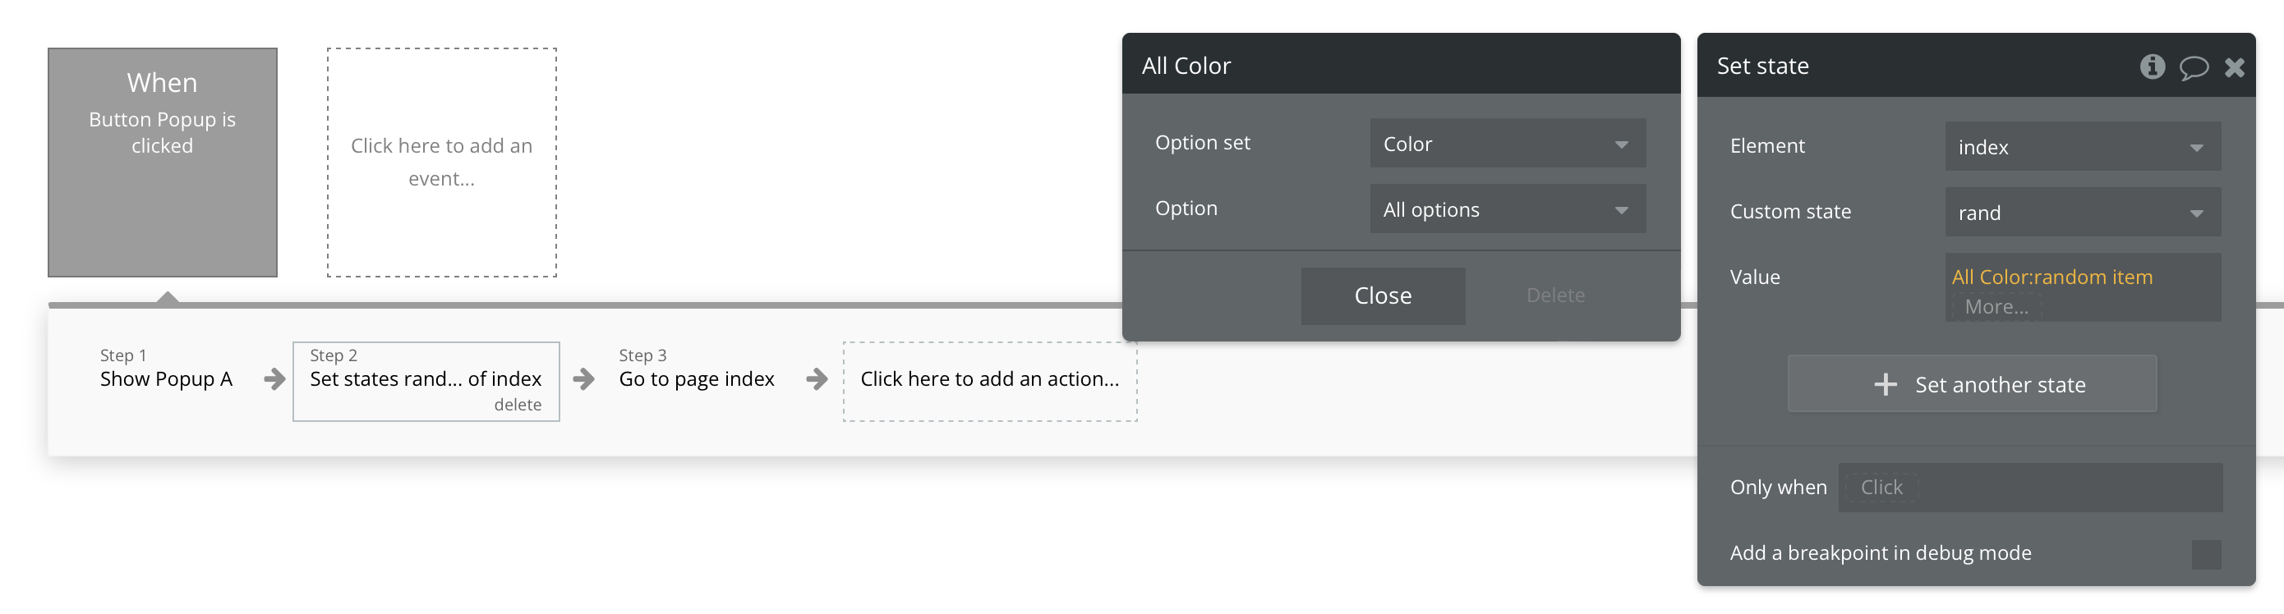Open the Custom state rand dropdown
Image resolution: width=2284 pixels, height=614 pixels.
[2082, 212]
